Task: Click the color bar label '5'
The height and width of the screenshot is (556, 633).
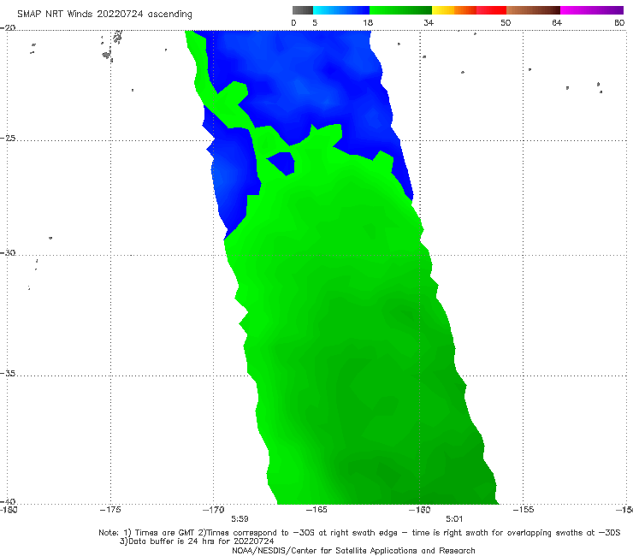Action: pyautogui.click(x=315, y=22)
